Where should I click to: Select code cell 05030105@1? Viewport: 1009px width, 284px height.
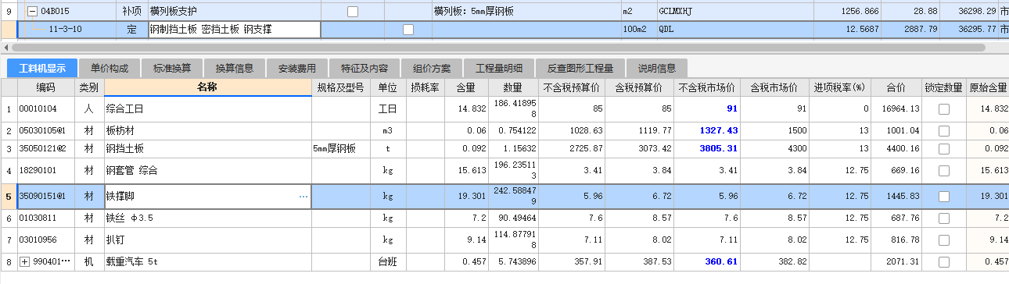(45, 131)
